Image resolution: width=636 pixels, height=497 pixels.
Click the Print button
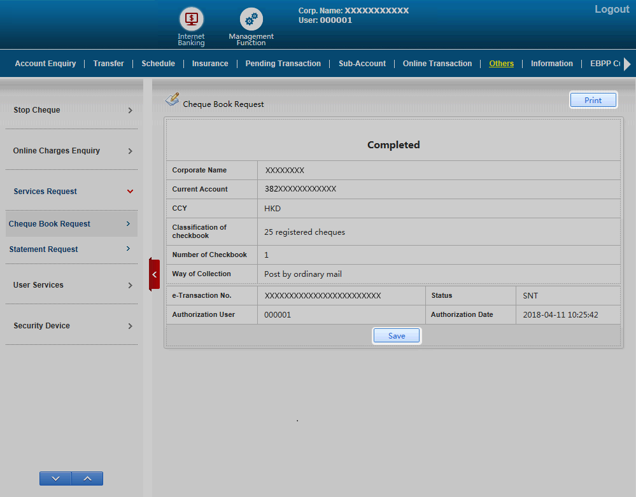pyautogui.click(x=593, y=101)
